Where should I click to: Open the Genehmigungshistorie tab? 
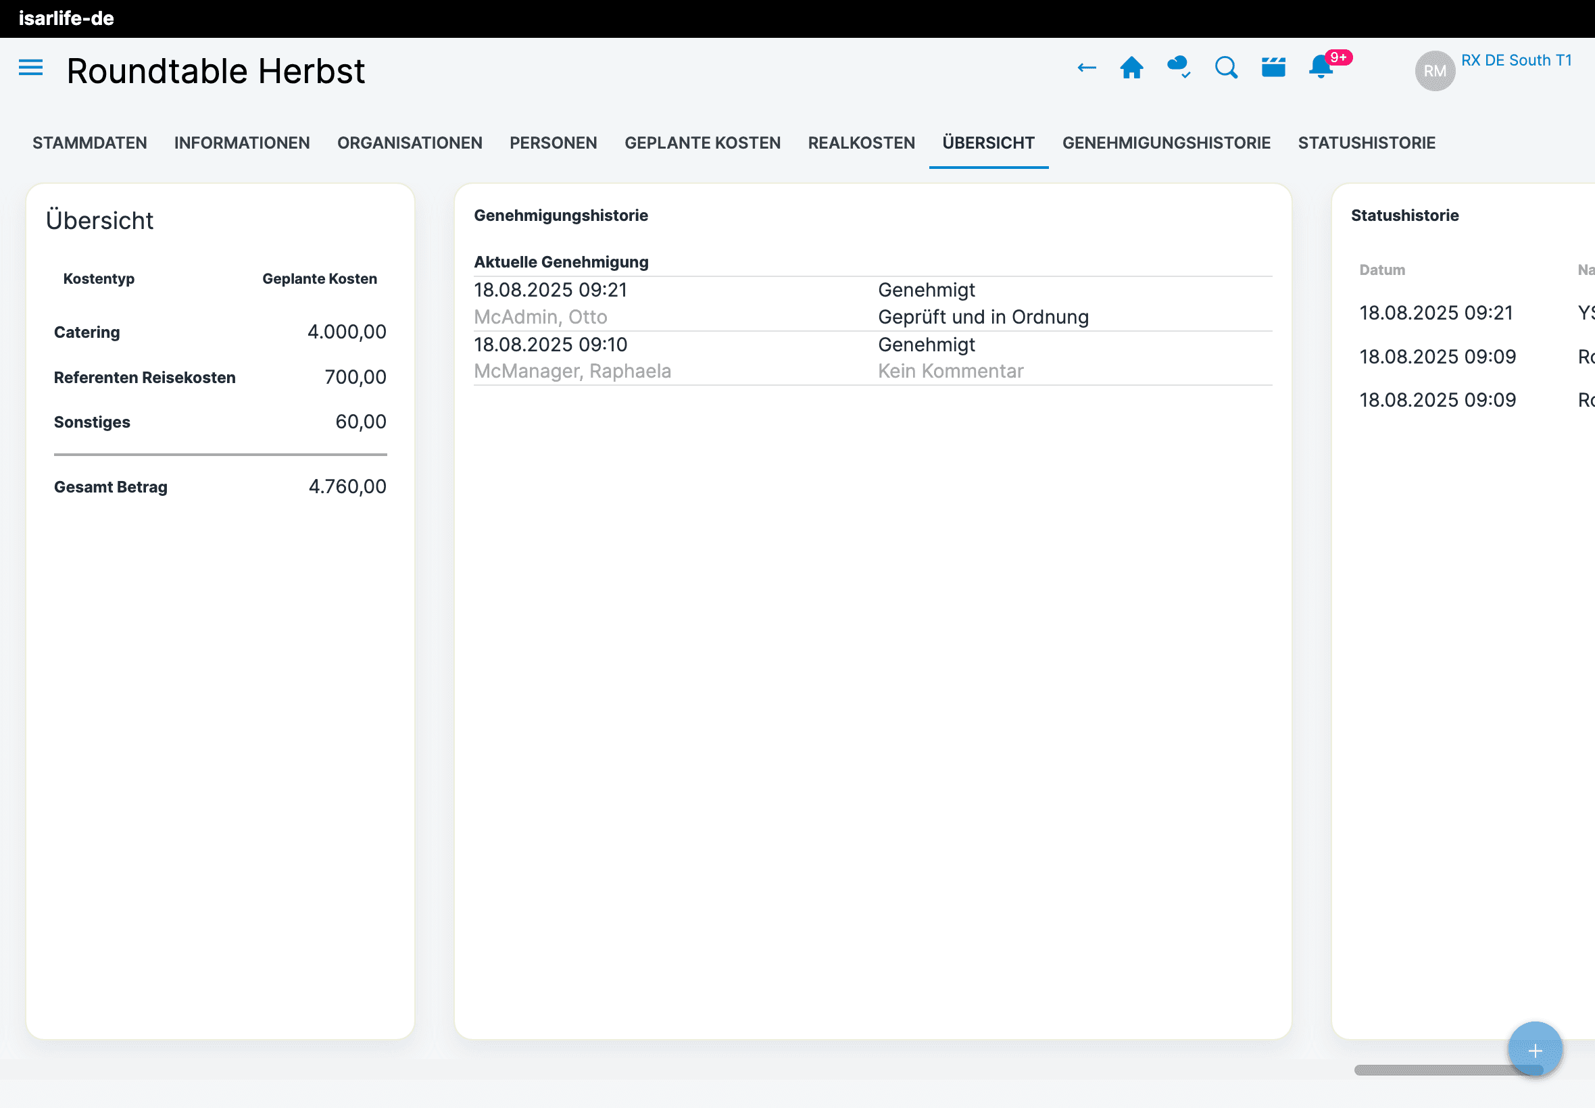(1166, 143)
